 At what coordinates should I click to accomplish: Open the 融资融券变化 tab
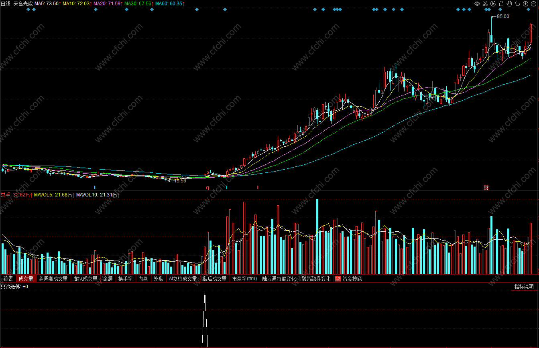[316, 279]
